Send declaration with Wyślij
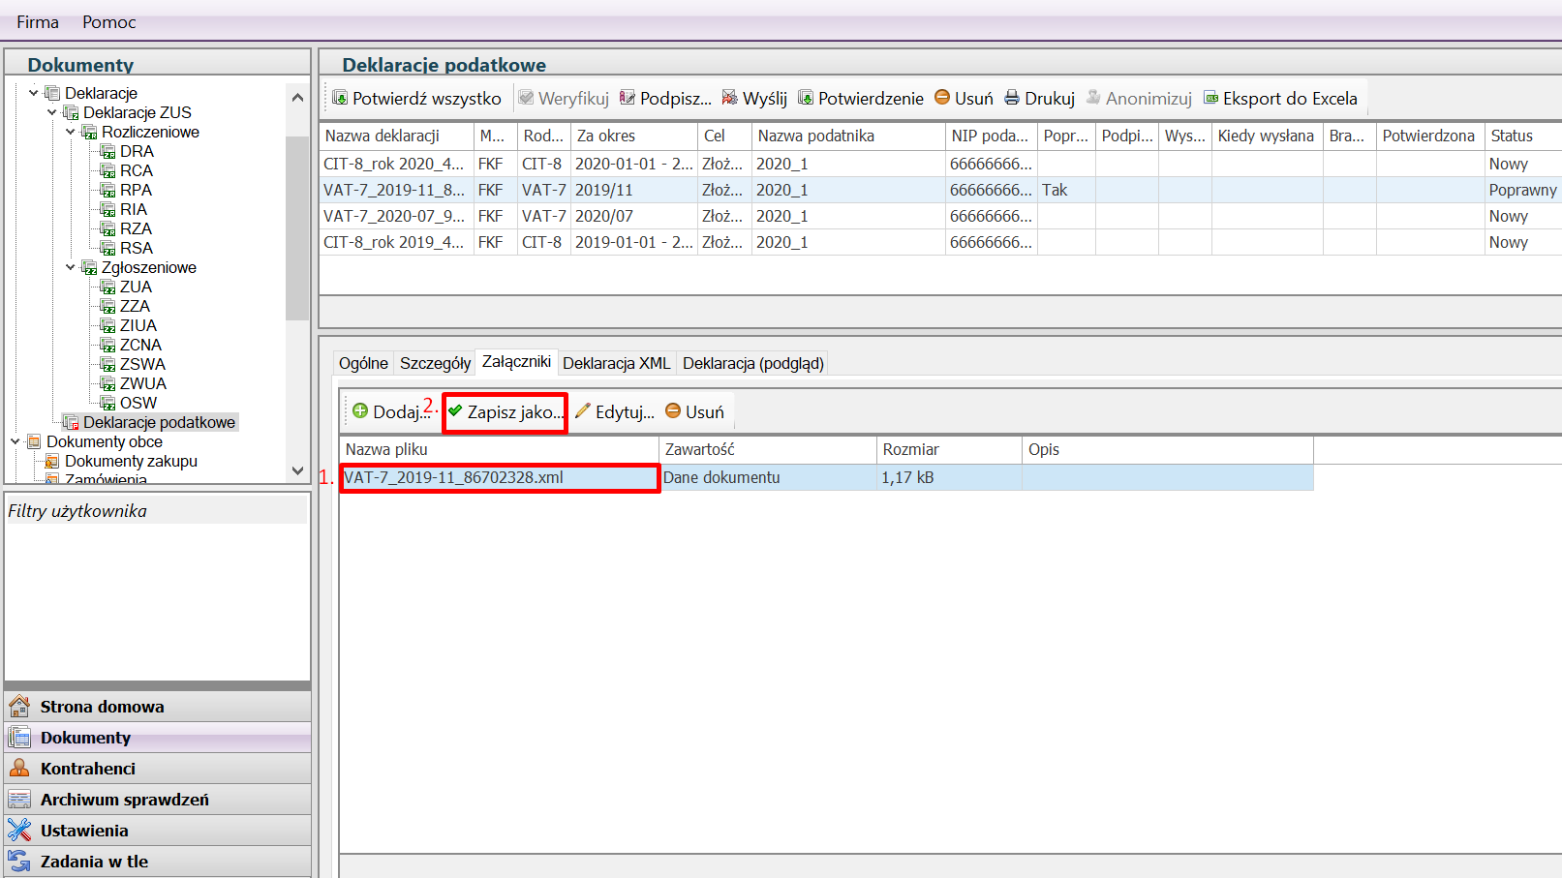The image size is (1562, 878). (x=754, y=99)
